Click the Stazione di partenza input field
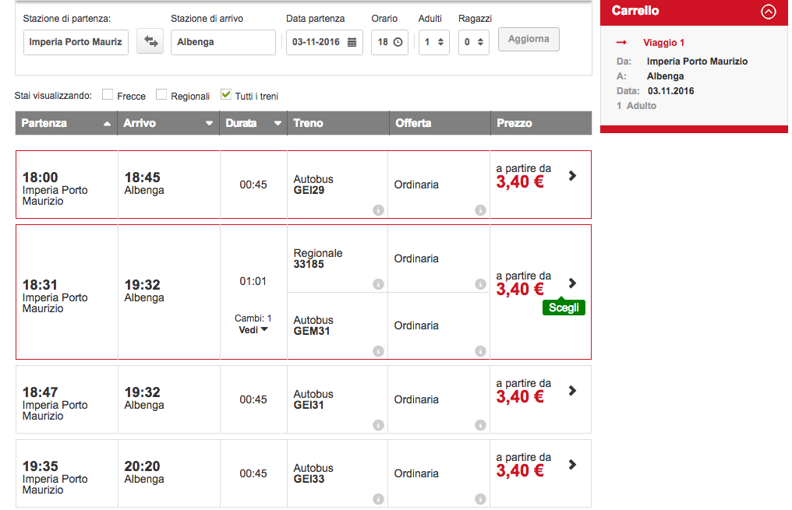This screenshot has height=510, width=792. tap(76, 42)
